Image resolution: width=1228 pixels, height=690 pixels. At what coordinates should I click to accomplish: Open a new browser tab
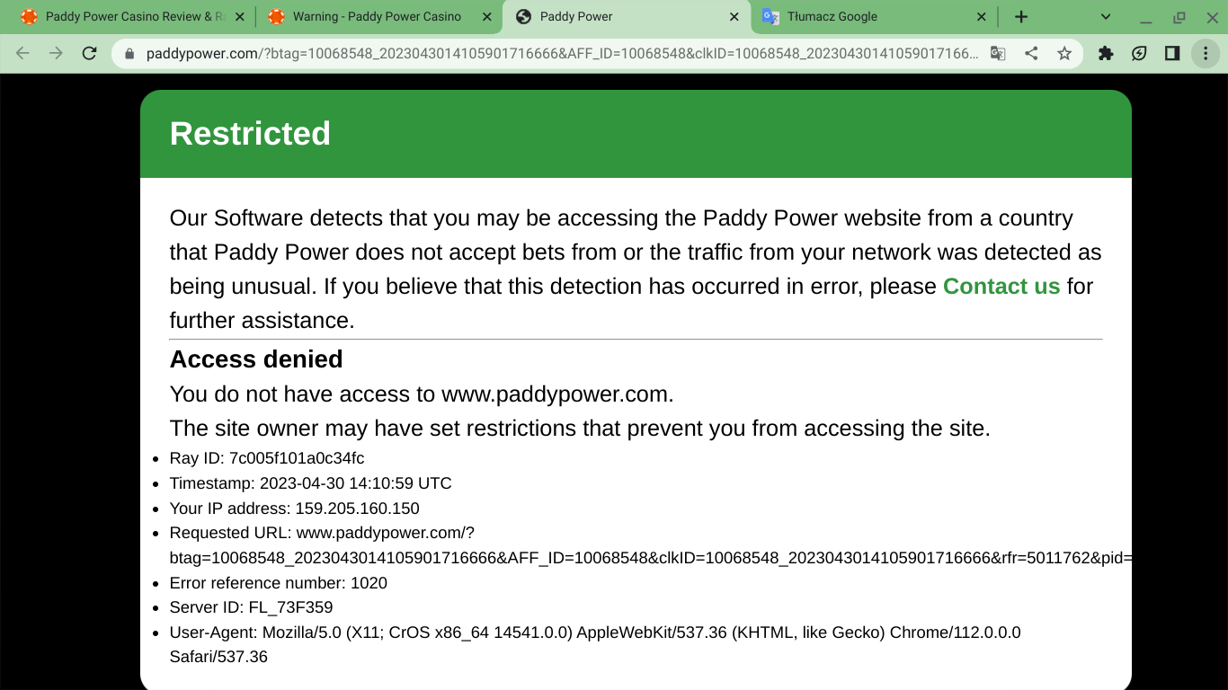[x=1021, y=17]
